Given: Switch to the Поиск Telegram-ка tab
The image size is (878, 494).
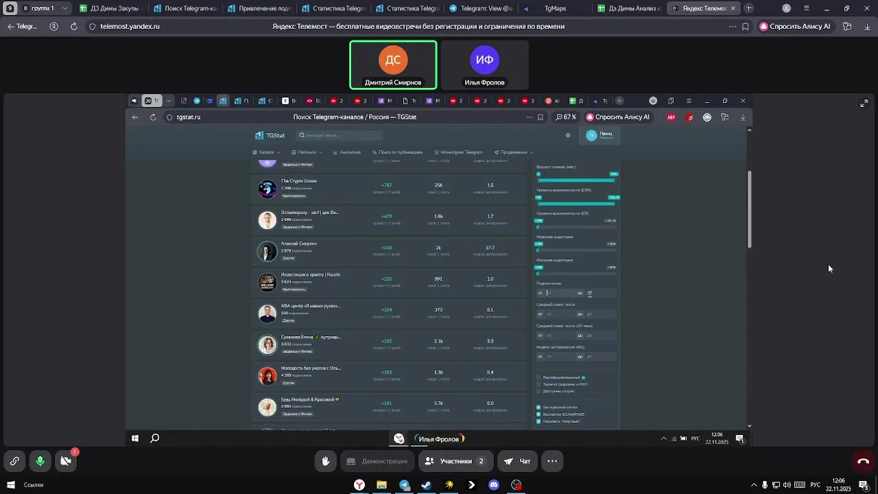Looking at the screenshot, I should point(185,8).
